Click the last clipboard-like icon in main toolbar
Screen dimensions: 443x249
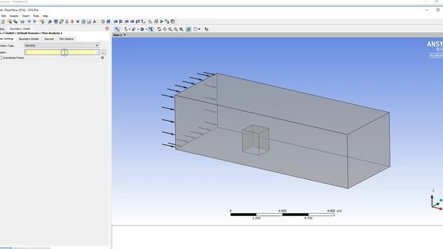point(172,21)
